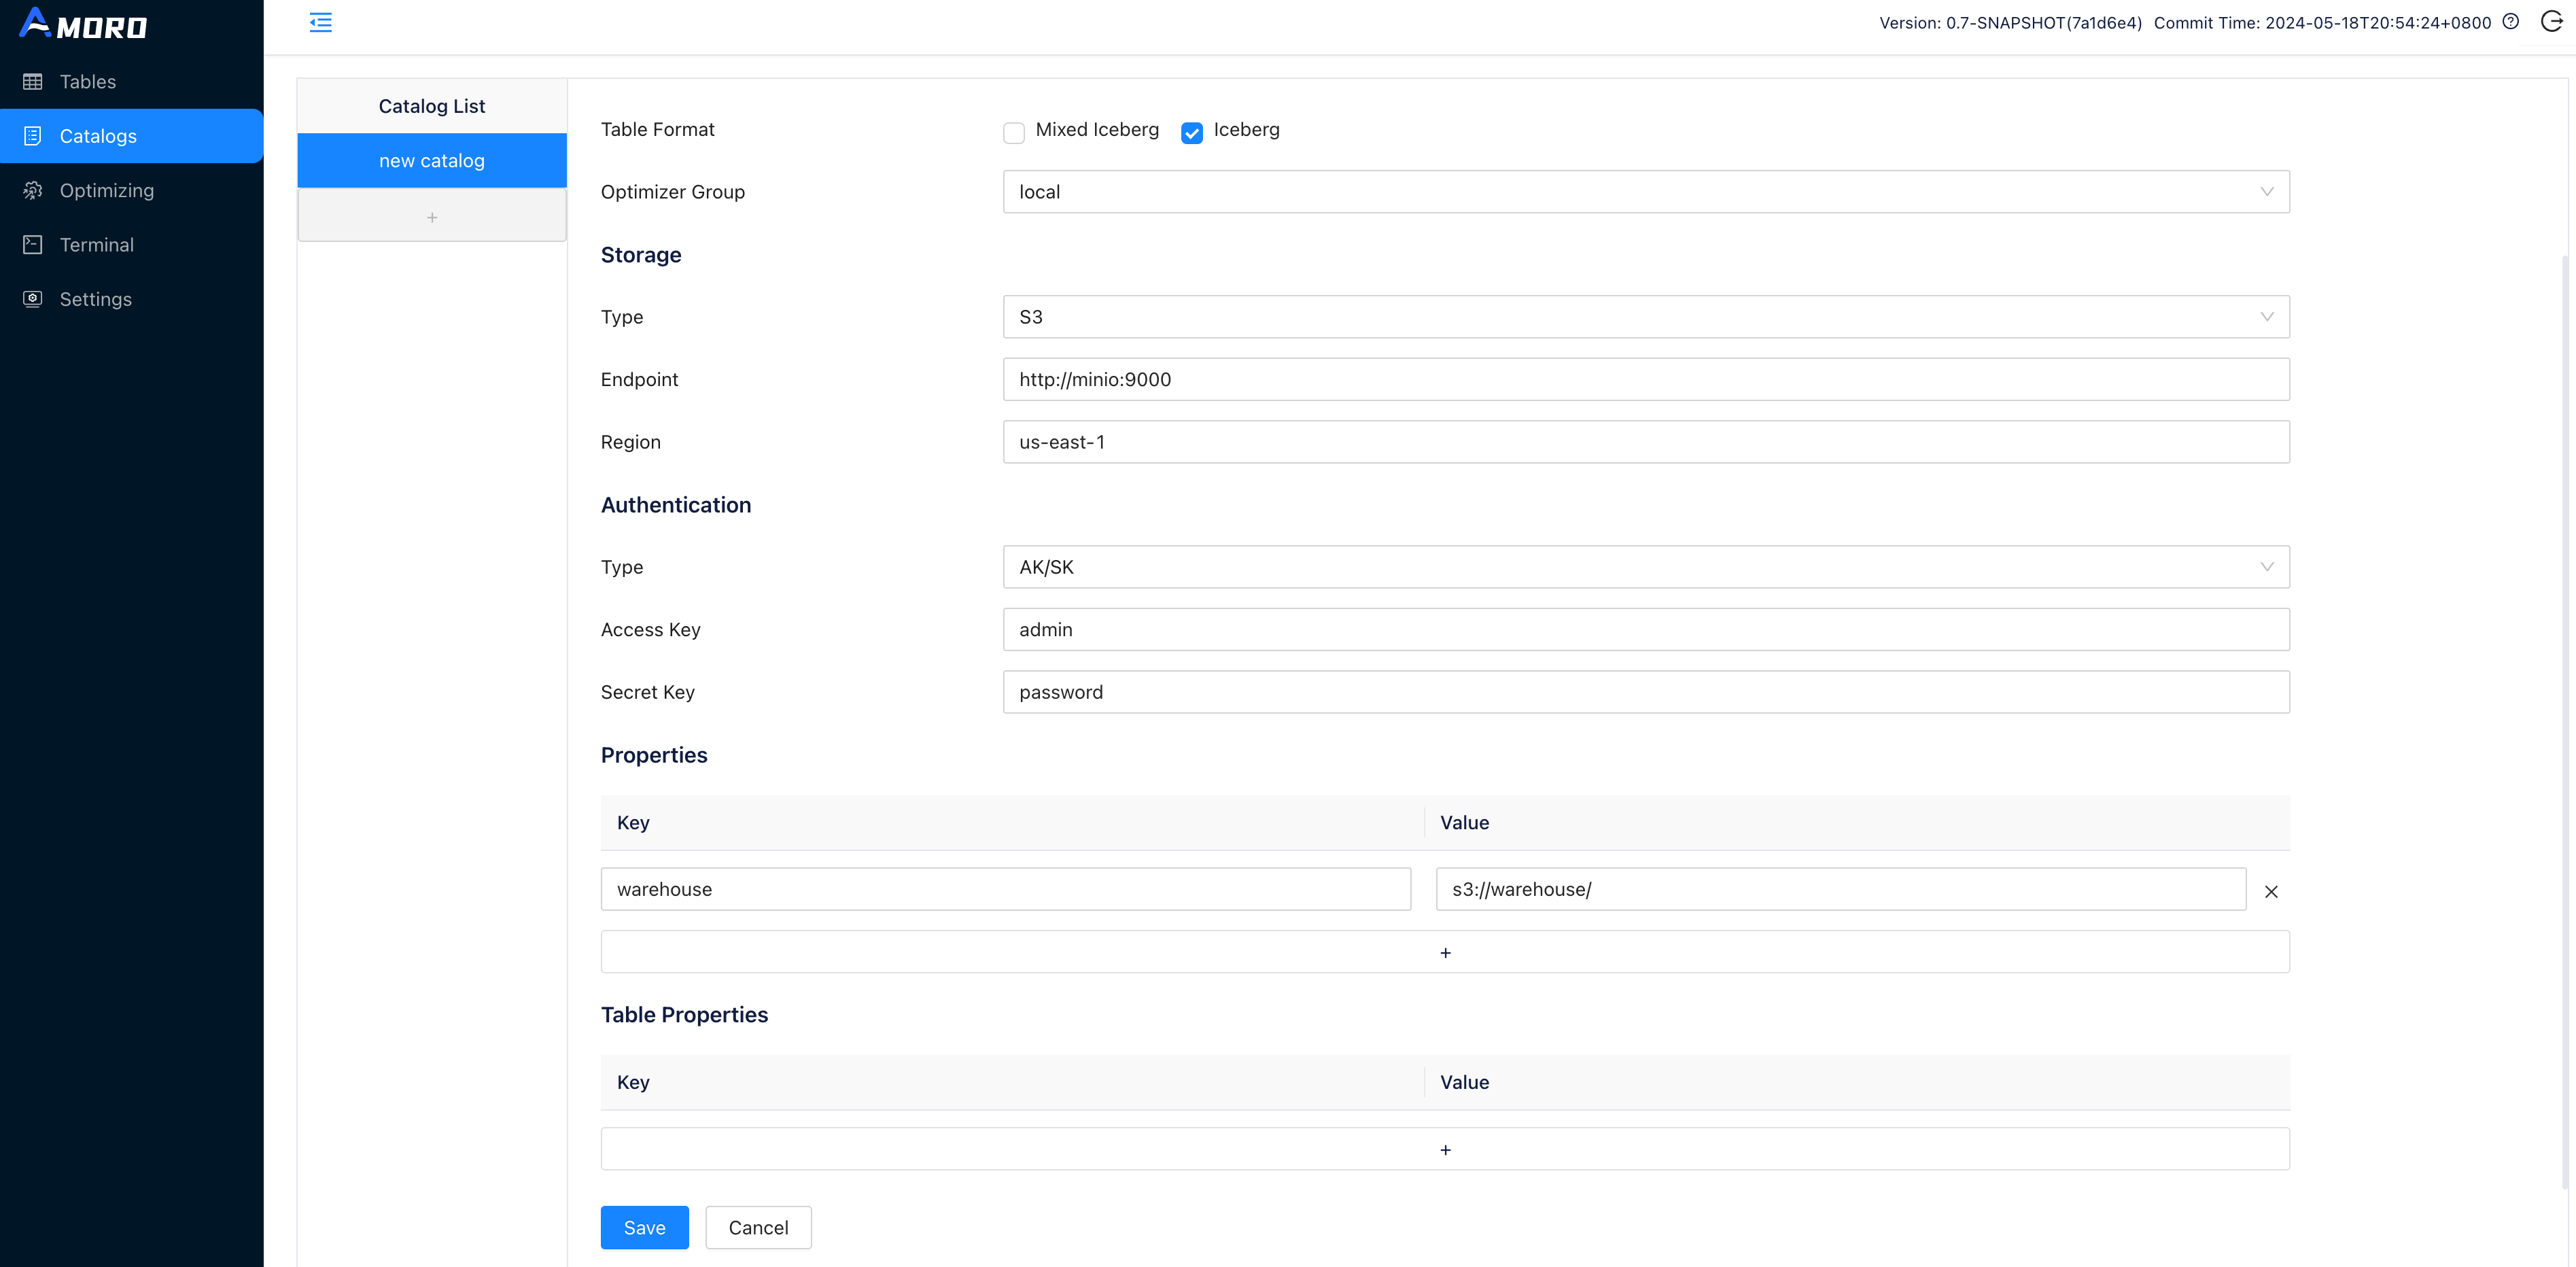Screen dimensions: 2576x1267
Task: Remove the warehouse property row
Action: point(2271,891)
